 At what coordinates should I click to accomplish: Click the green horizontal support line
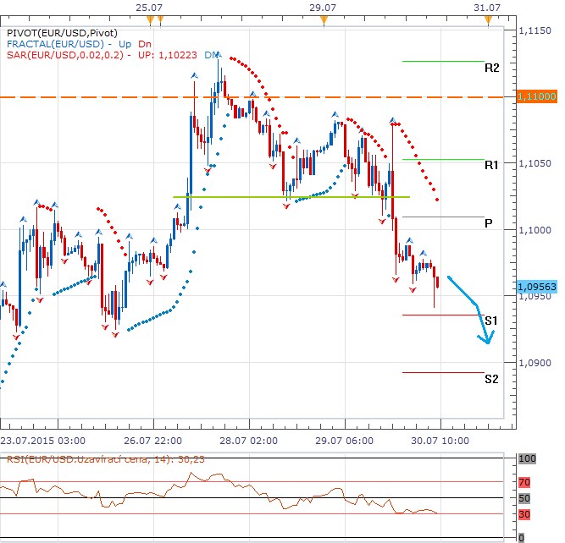point(291,197)
